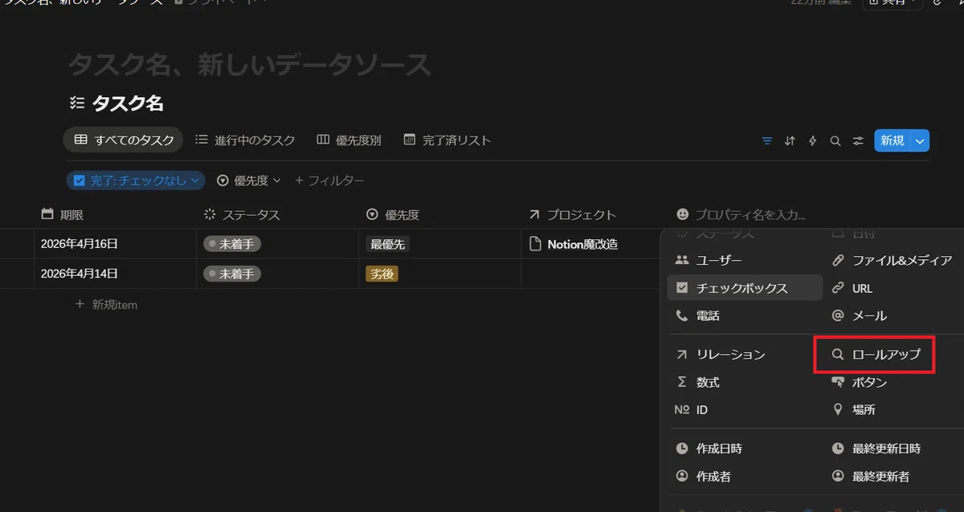
Task: Click the checklist icon beside タスク名 title
Action: tap(77, 103)
